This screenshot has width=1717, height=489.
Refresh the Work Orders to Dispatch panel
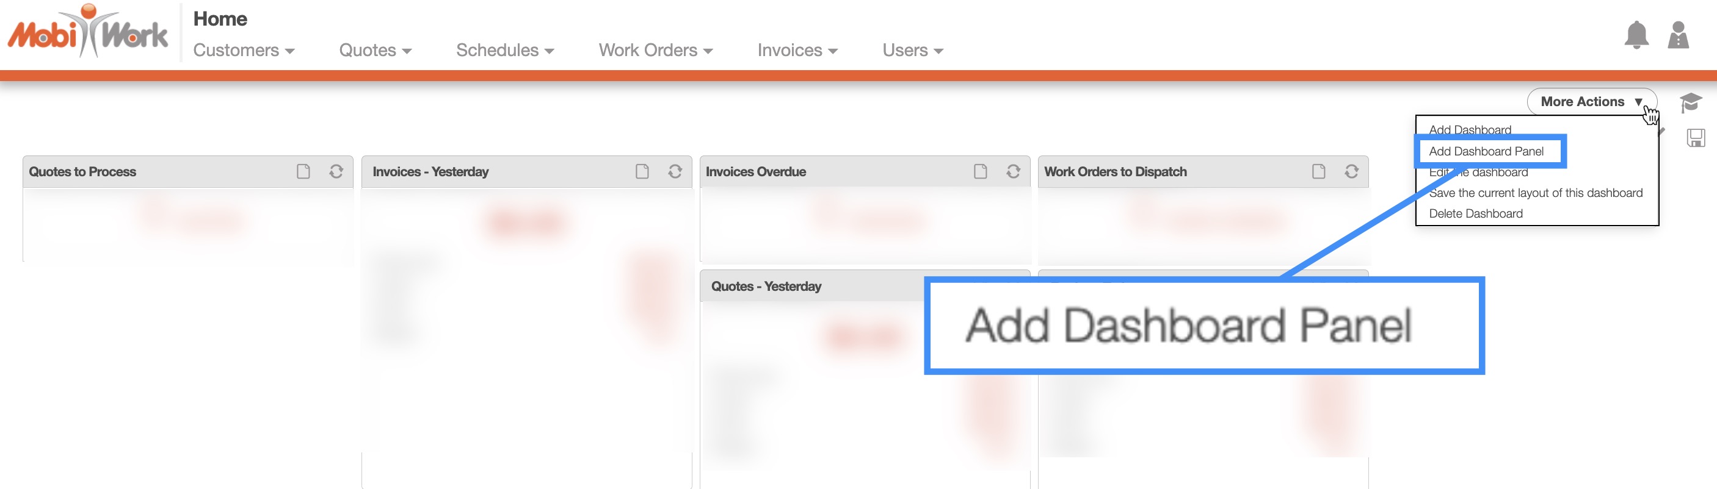pos(1351,172)
